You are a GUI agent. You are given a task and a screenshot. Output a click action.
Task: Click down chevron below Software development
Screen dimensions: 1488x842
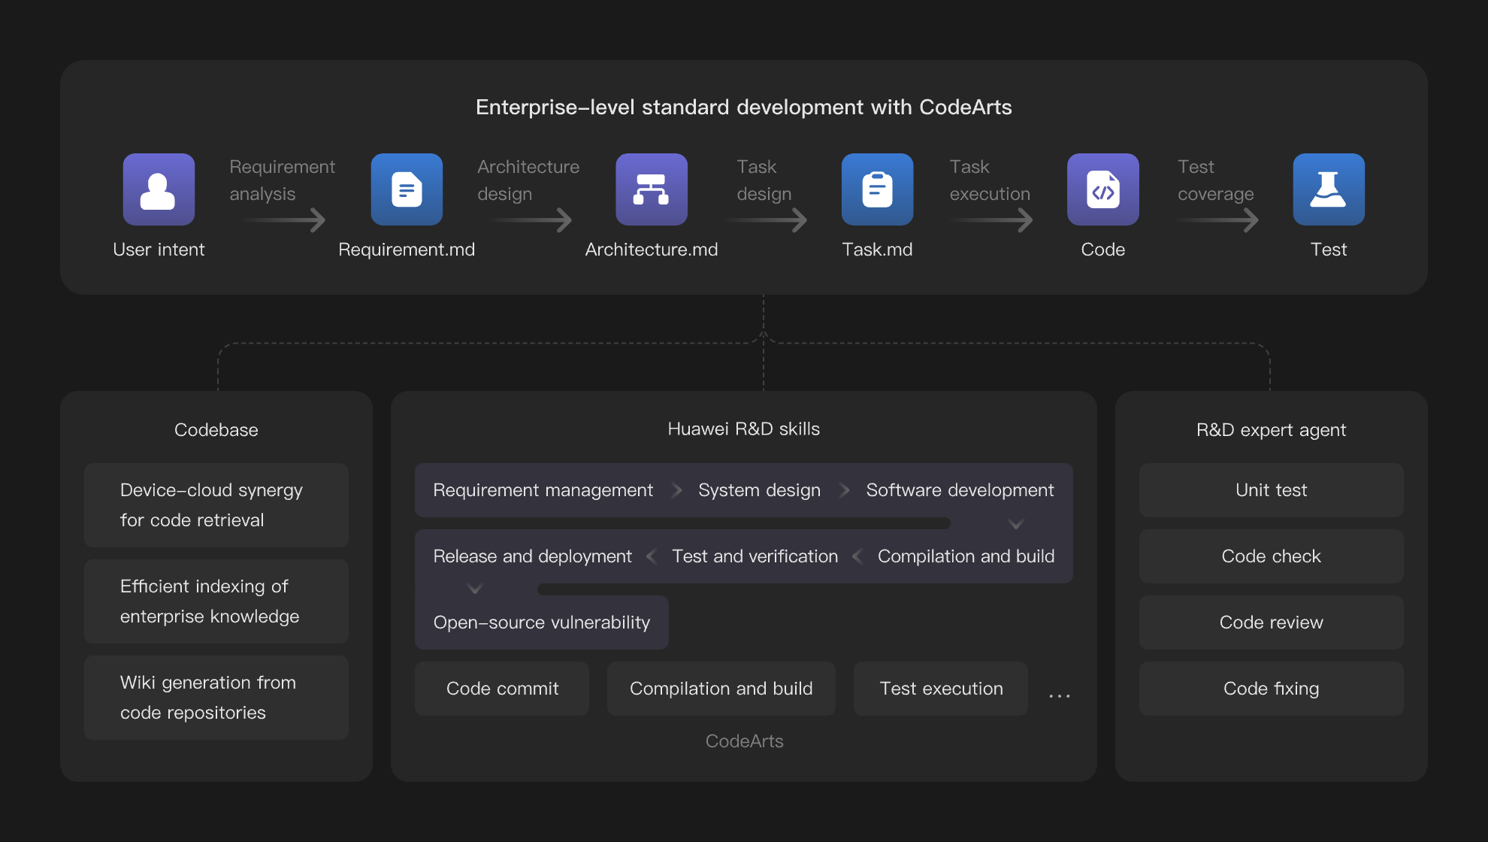point(1016,524)
